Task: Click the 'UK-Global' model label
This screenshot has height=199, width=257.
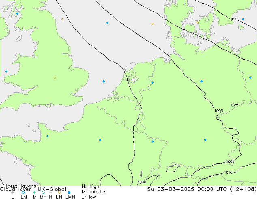Action: tap(52, 189)
